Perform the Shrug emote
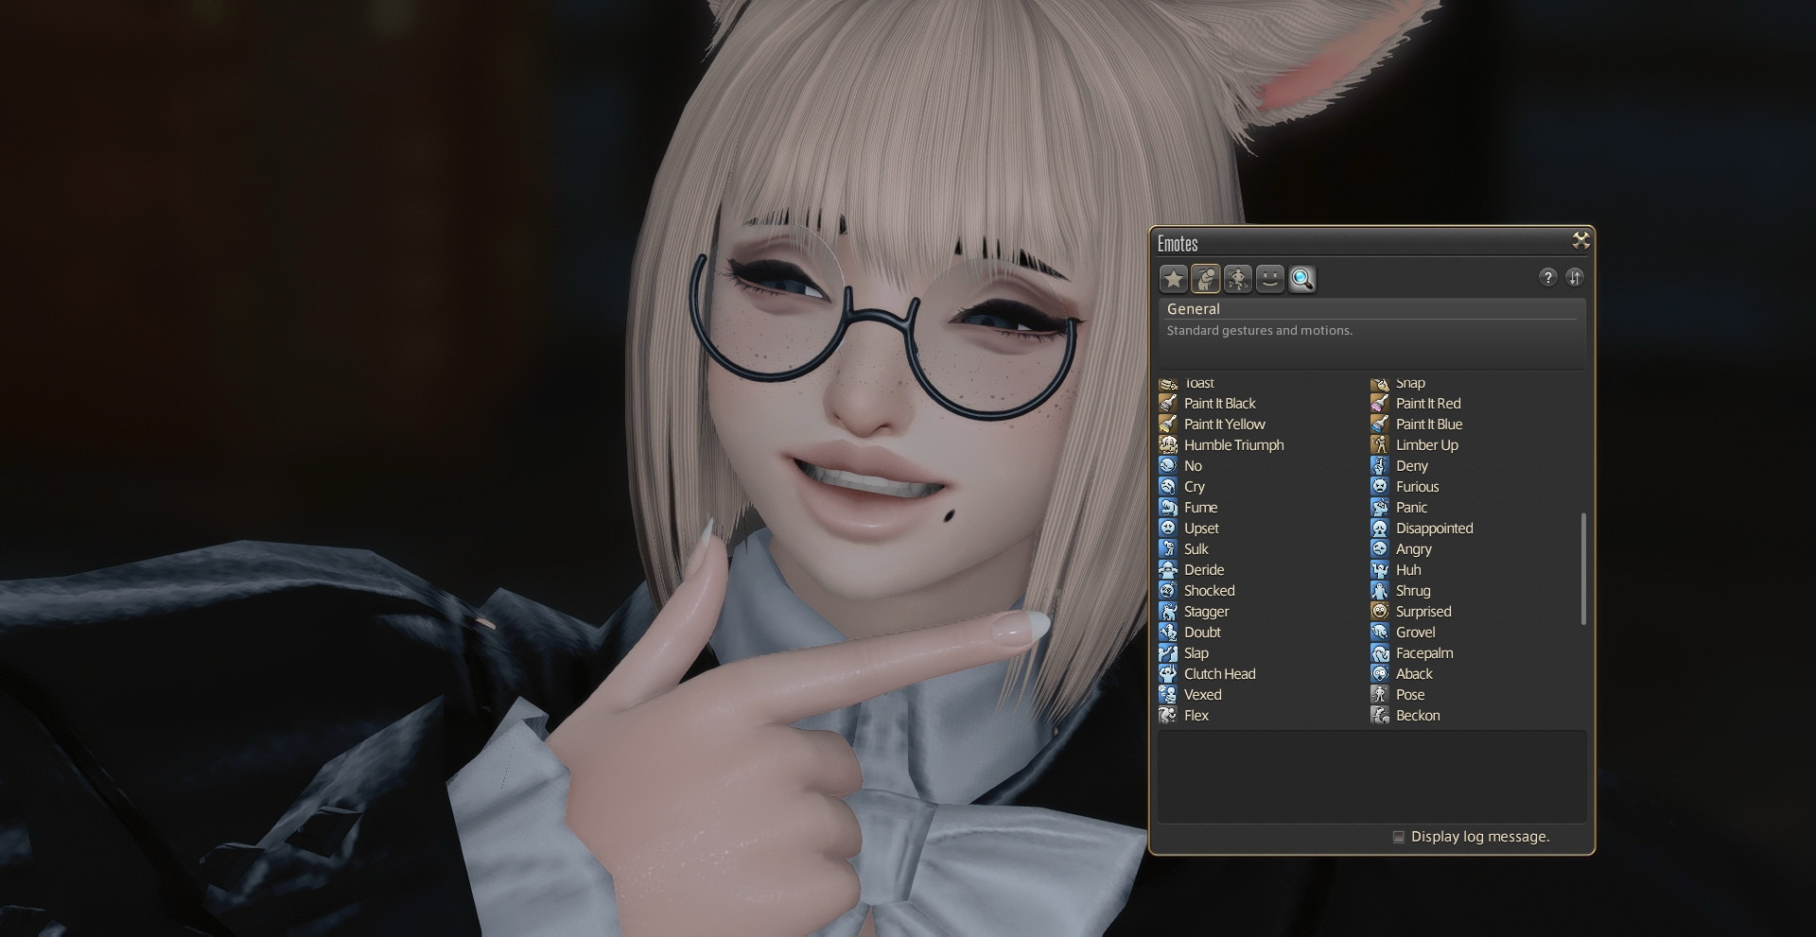 pos(1412,591)
